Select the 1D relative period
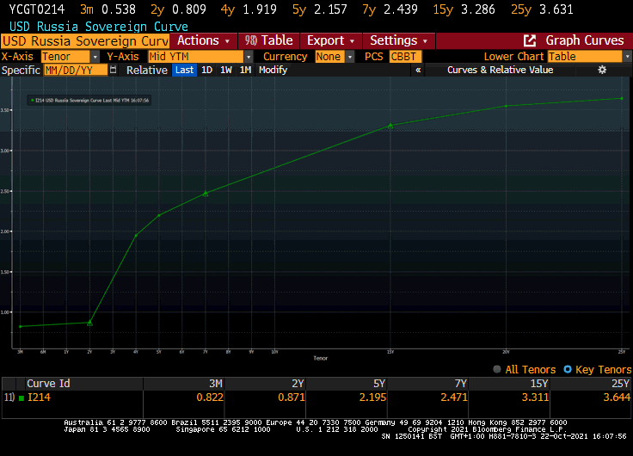 (x=206, y=70)
